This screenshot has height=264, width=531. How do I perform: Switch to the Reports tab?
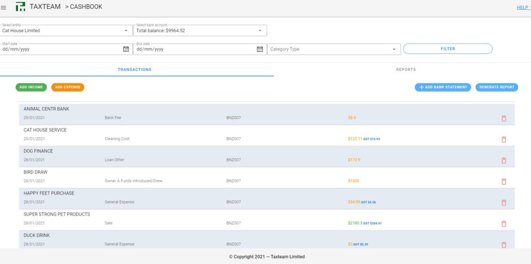click(x=406, y=70)
